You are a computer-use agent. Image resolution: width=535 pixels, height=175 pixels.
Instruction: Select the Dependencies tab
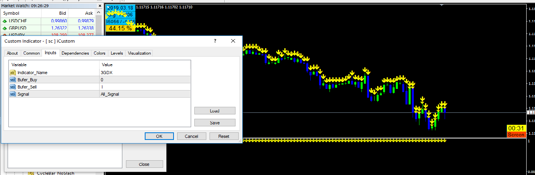tap(75, 53)
